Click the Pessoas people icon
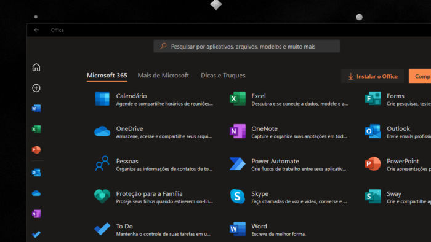The image size is (431, 242). (x=102, y=163)
